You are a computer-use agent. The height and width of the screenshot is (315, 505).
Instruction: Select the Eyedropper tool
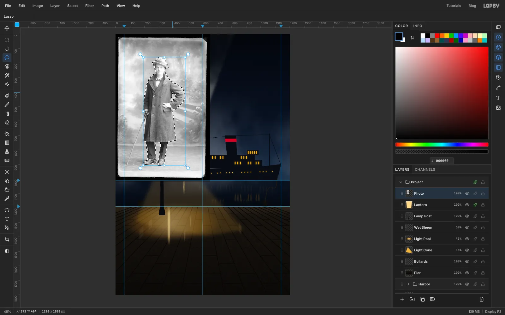pos(7,198)
